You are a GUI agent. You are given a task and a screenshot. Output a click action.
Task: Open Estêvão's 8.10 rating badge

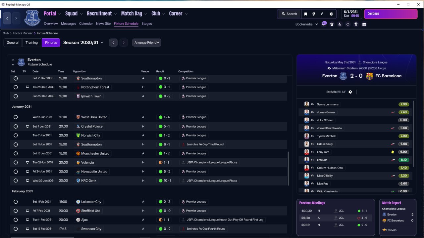[404, 160]
